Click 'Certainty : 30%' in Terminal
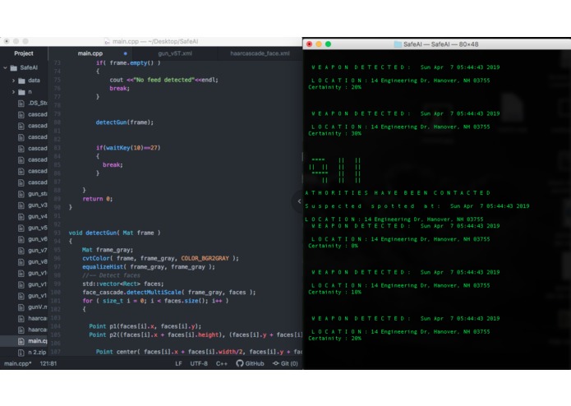 pos(334,134)
